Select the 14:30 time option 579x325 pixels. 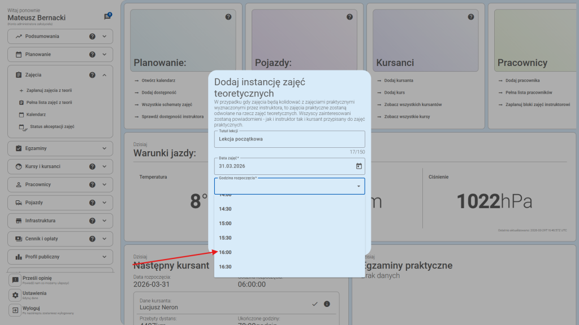click(x=226, y=209)
